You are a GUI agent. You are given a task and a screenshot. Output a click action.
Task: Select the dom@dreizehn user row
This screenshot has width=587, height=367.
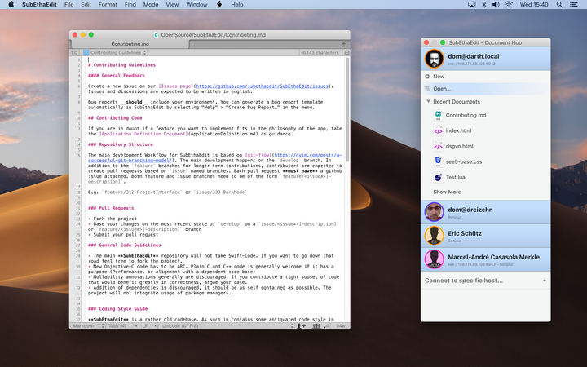tap(486, 212)
